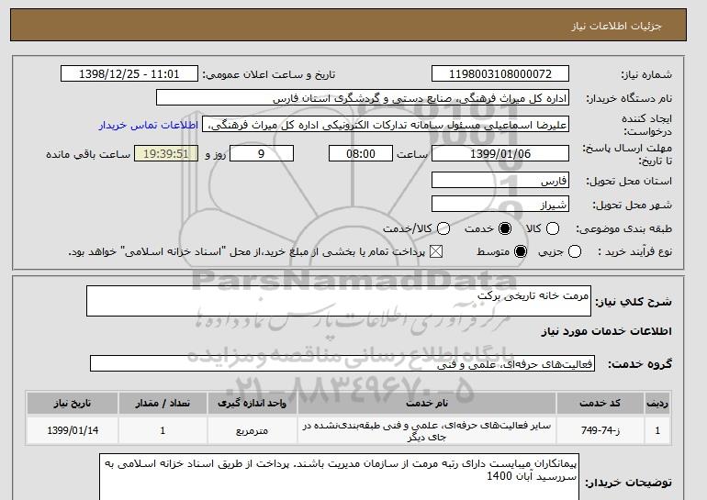Click the توضیحات خریدار label

628,483
